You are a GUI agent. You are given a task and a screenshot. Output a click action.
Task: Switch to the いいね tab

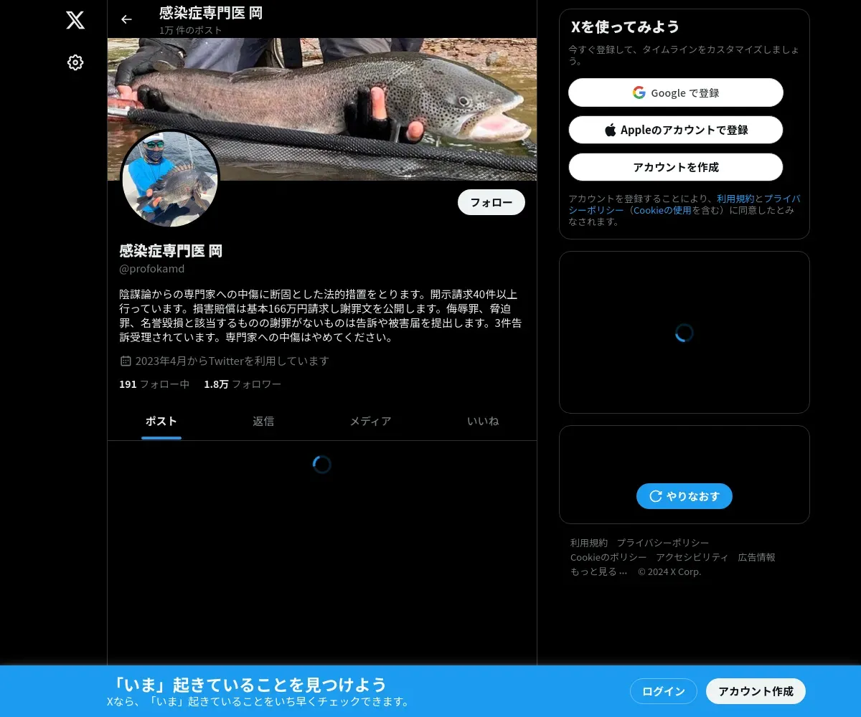(483, 421)
